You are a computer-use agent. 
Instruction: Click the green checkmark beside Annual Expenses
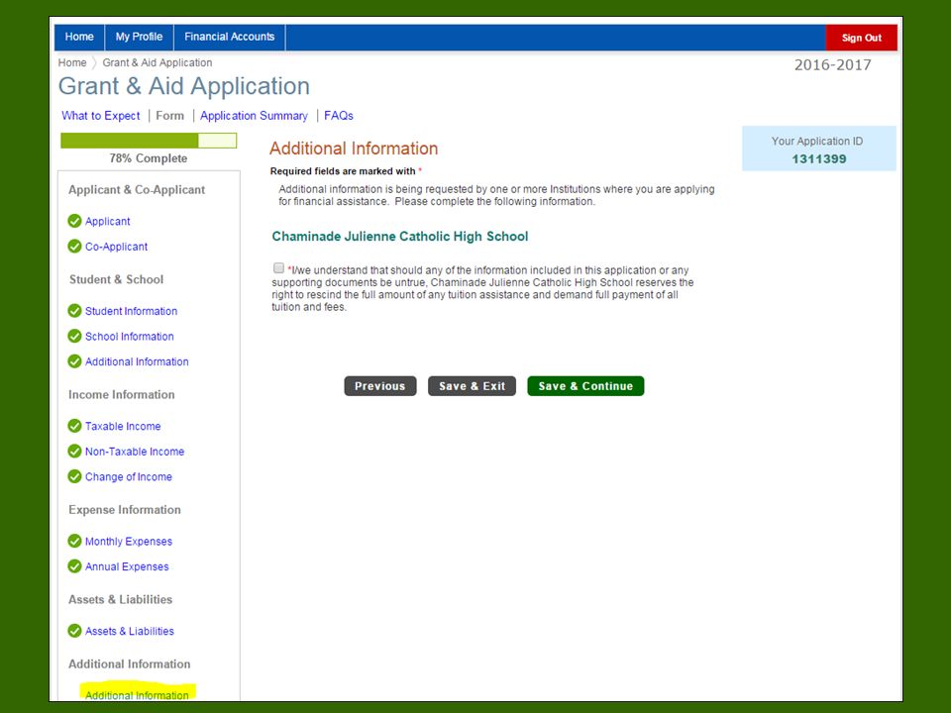coord(74,566)
